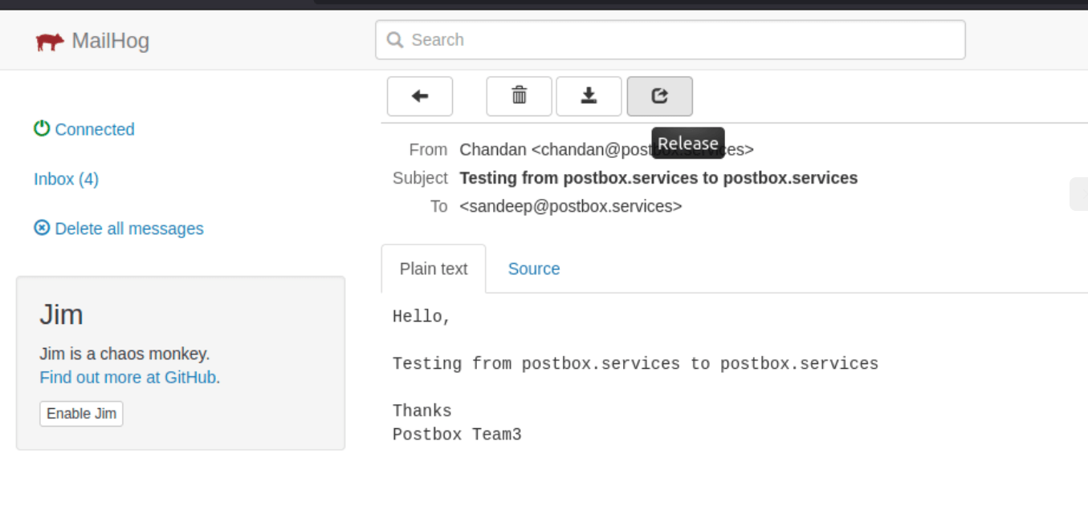Viewport: 1088px width, 514px height.
Task: Click the trash icon to delete message
Action: click(x=518, y=95)
